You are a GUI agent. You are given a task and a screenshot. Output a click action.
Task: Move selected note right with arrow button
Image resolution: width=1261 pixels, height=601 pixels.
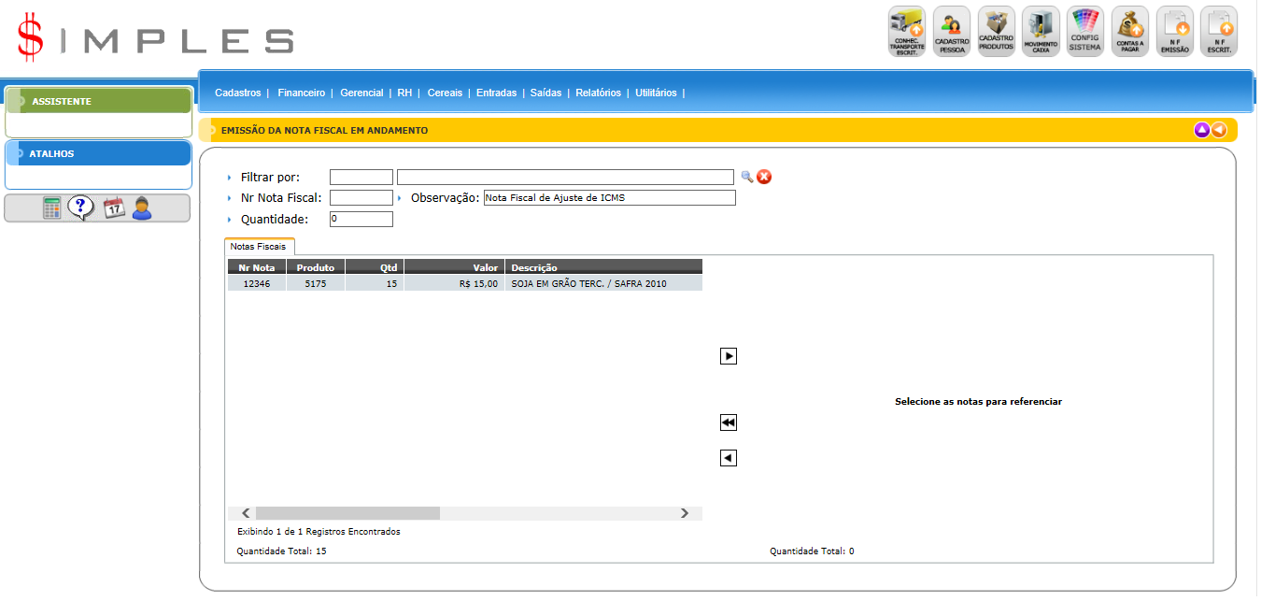pyautogui.click(x=729, y=356)
